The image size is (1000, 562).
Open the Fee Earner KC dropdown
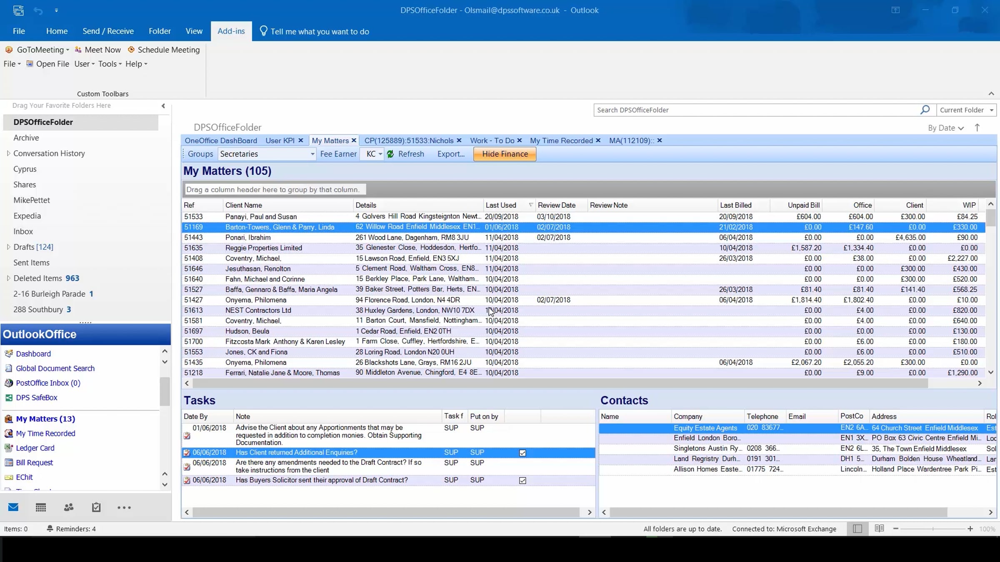pos(380,154)
